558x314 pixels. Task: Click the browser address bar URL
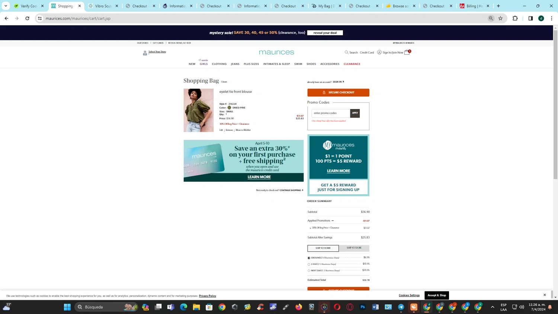78,18
